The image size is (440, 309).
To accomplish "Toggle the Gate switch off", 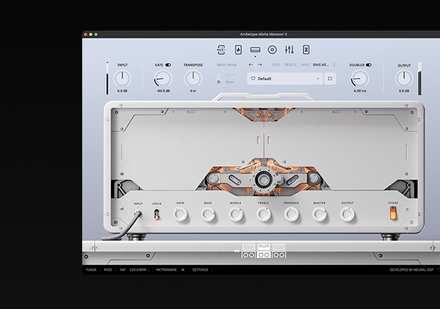I will coord(168,64).
